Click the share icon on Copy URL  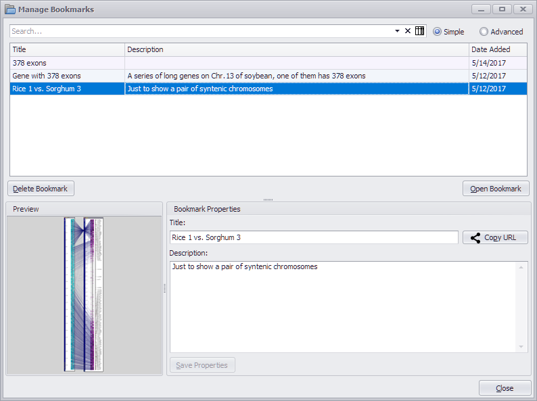click(x=475, y=237)
